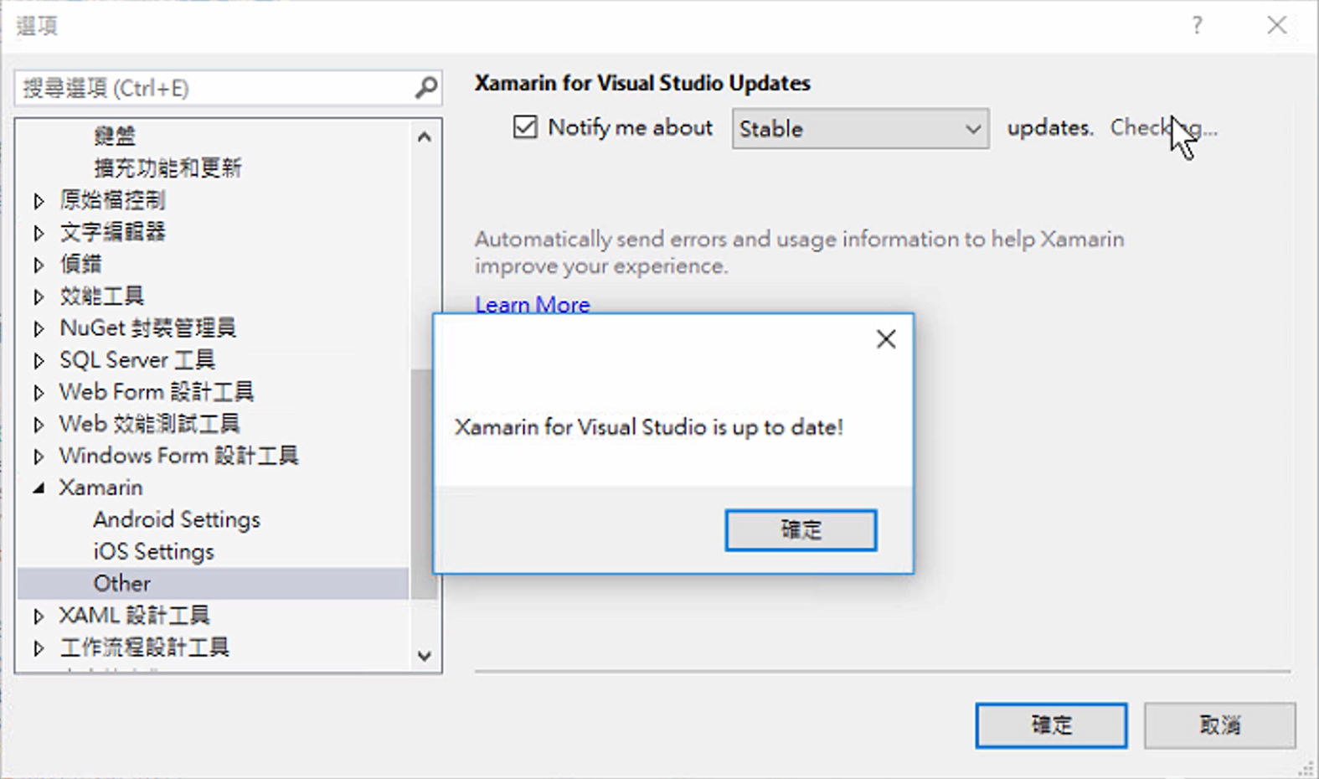Expand the 文字編輯器 tree node
This screenshot has height=779, width=1319.
[x=39, y=233]
